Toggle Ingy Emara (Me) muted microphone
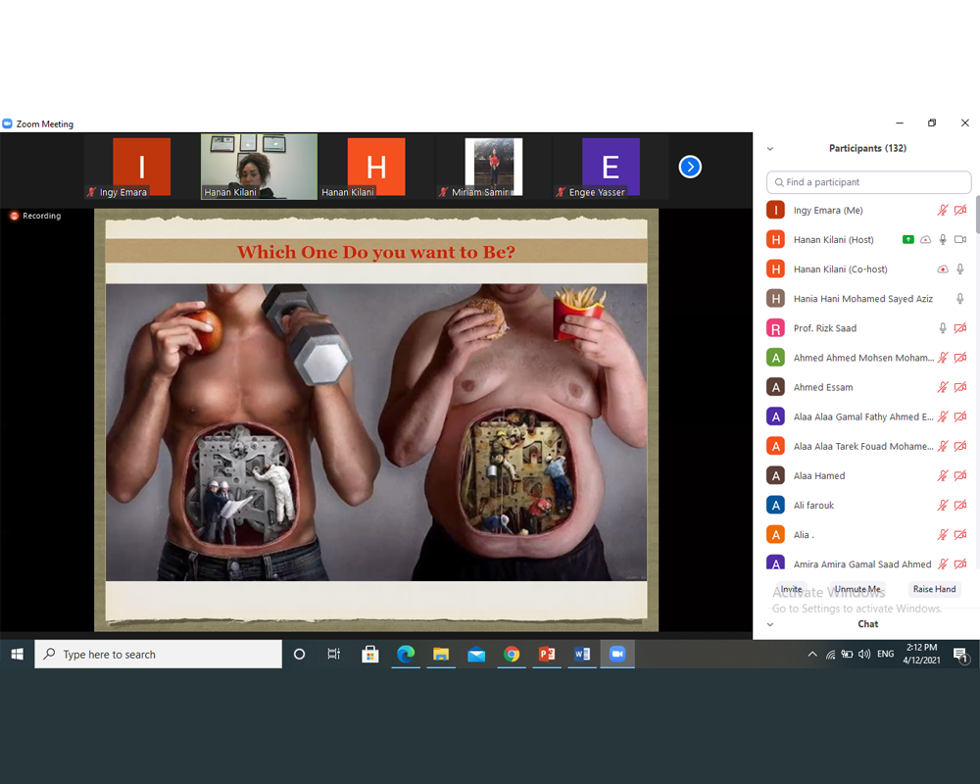Viewport: 980px width, 784px height. tap(943, 211)
